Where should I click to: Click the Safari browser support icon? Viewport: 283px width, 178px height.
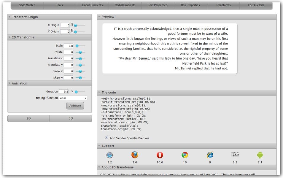tap(110, 155)
